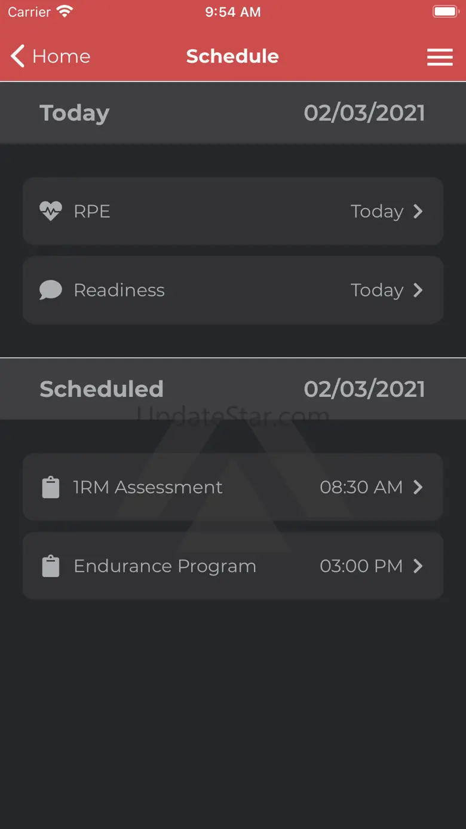Expand the Readiness row chevron
Image resolution: width=466 pixels, height=829 pixels.
point(418,290)
